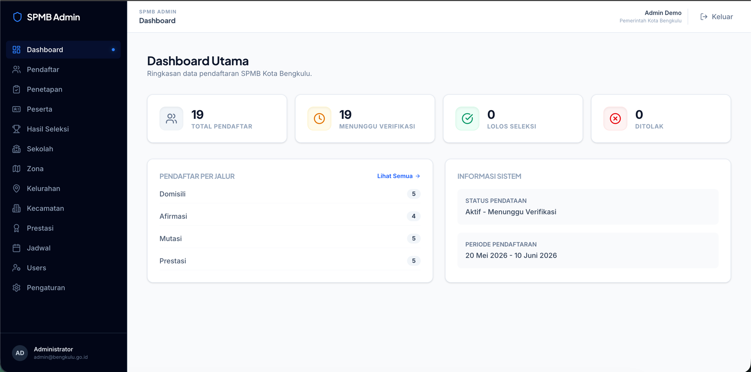Click the Users person-gear icon
The width and height of the screenshot is (751, 372).
[17, 268]
